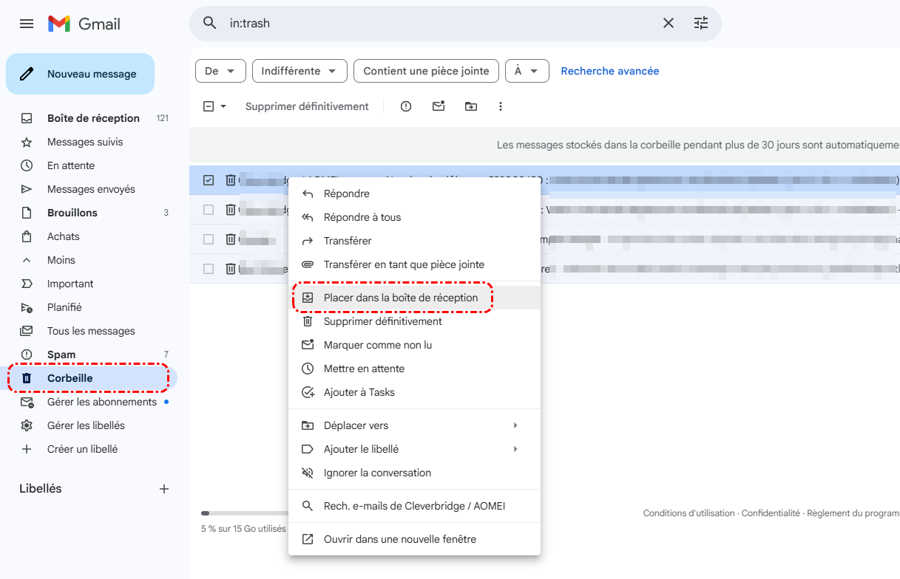Open the three-dot more options menu
This screenshot has width=900, height=579.
[501, 106]
